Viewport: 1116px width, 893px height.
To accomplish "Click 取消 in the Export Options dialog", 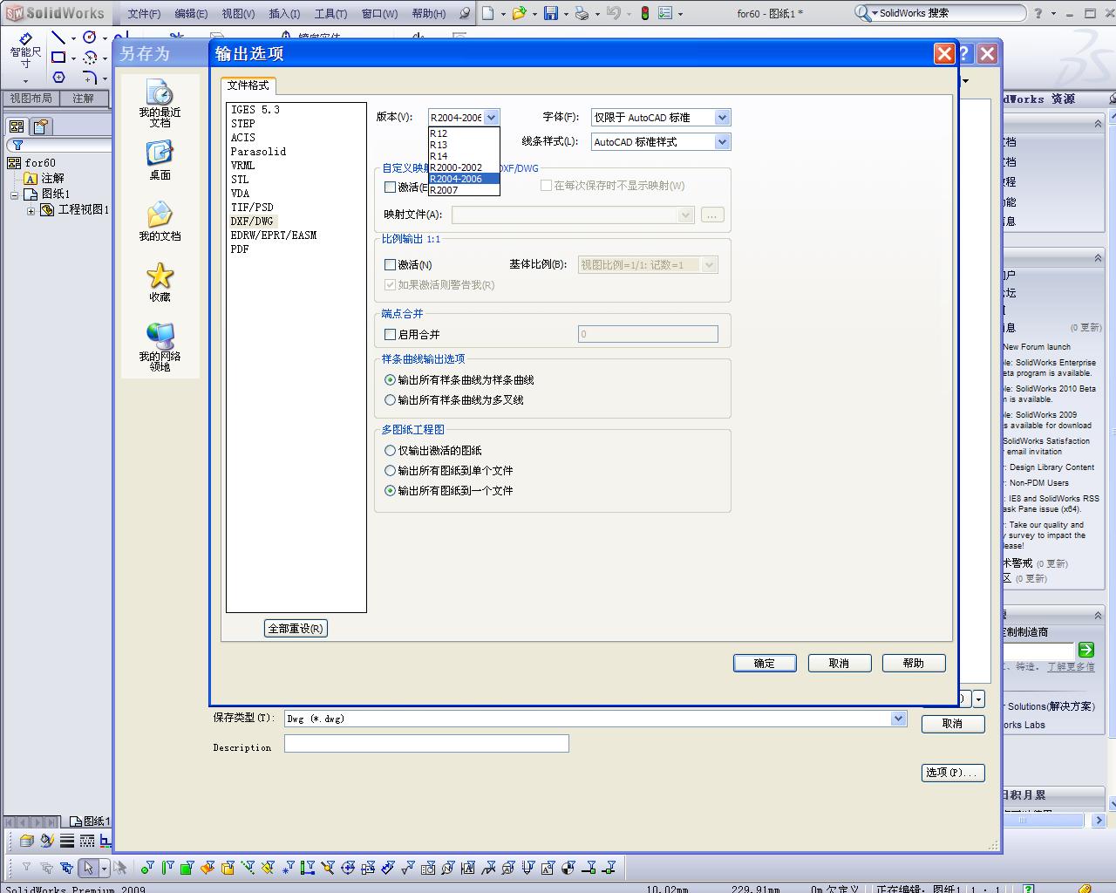I will tap(840, 664).
